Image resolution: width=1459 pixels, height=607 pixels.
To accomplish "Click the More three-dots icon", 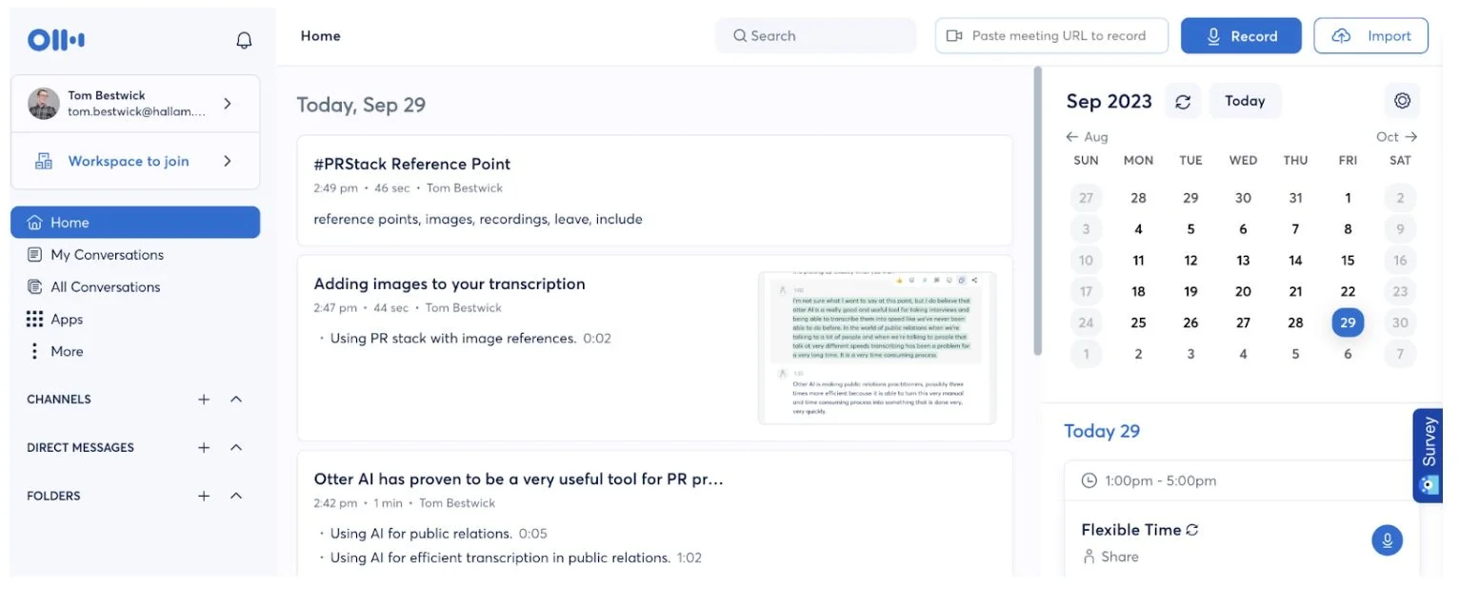I will point(35,351).
